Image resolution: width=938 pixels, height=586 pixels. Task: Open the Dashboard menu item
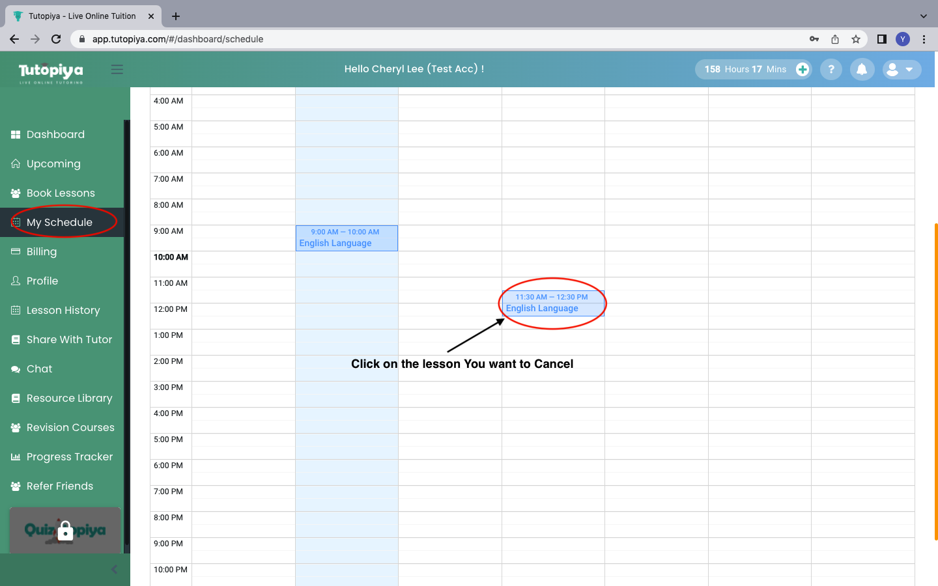click(55, 135)
